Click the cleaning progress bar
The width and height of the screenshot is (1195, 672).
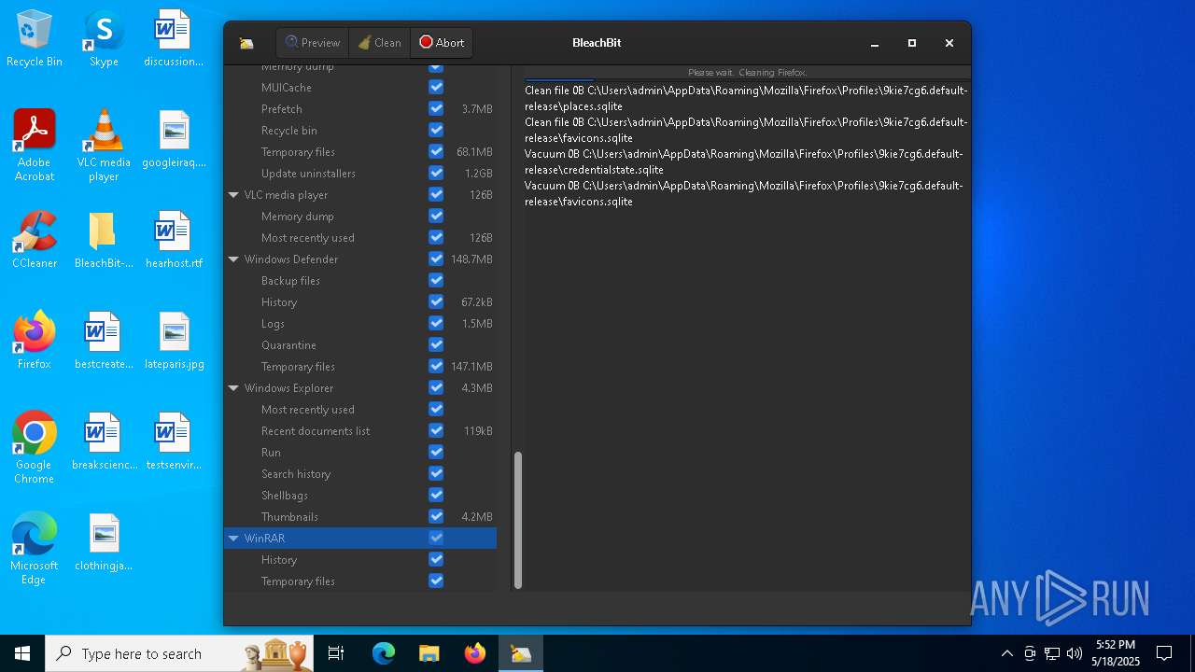click(x=747, y=72)
